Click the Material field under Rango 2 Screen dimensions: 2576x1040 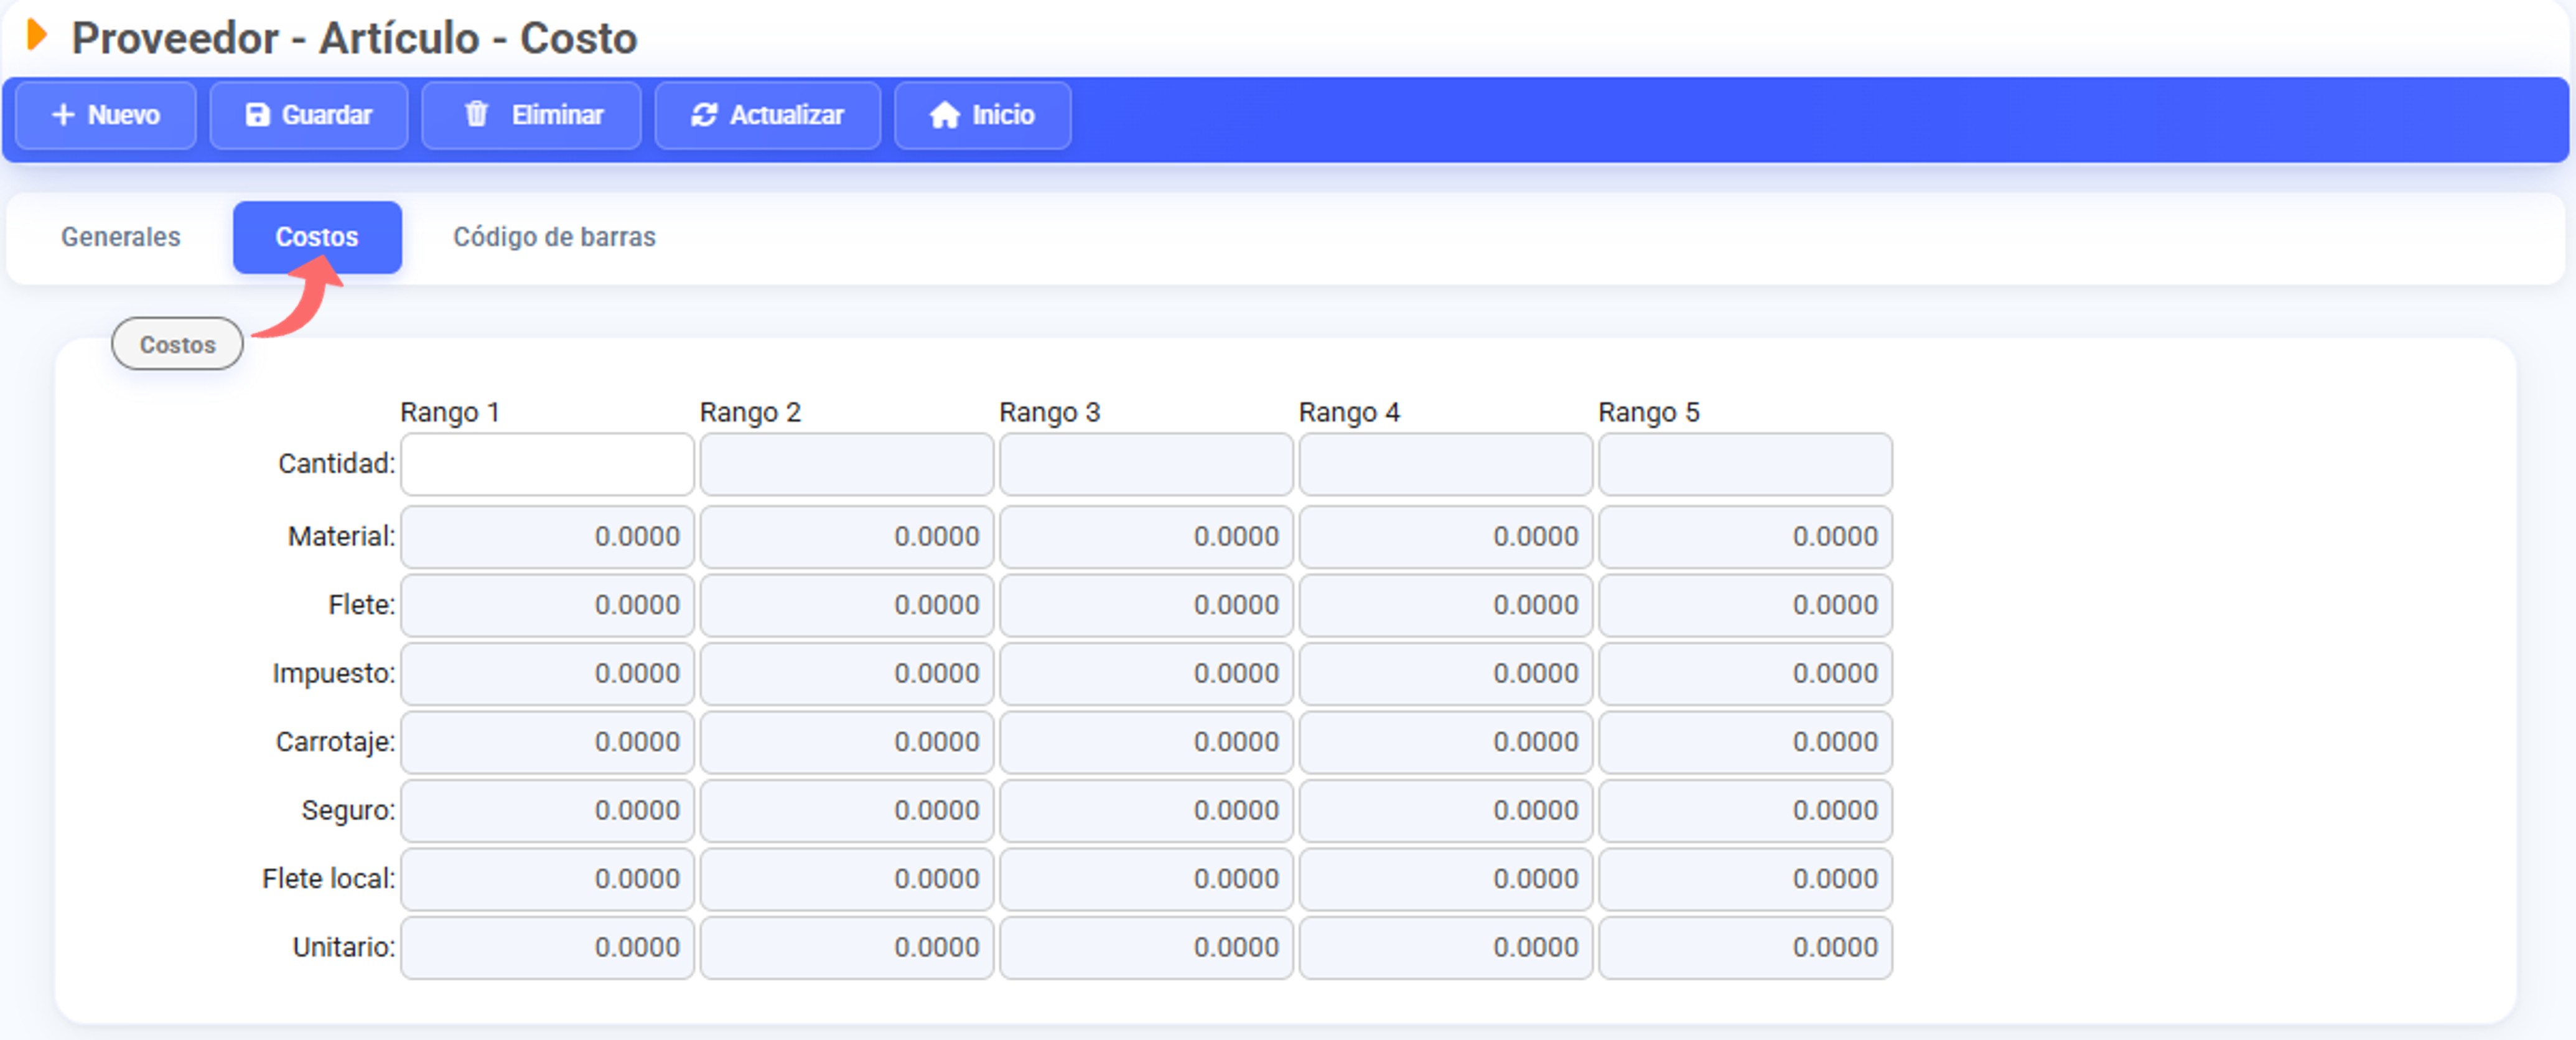(847, 537)
